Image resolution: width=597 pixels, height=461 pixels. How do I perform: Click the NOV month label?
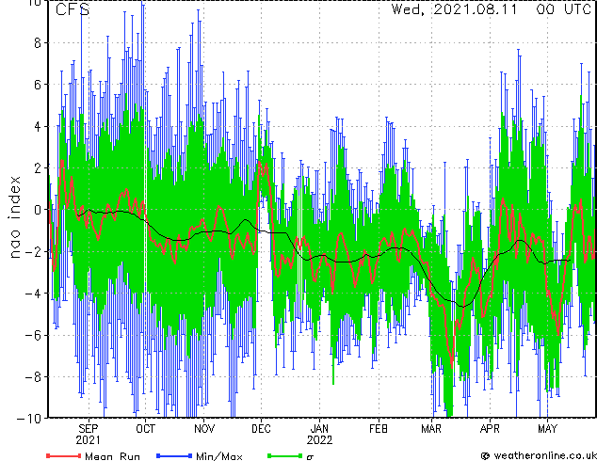point(204,429)
